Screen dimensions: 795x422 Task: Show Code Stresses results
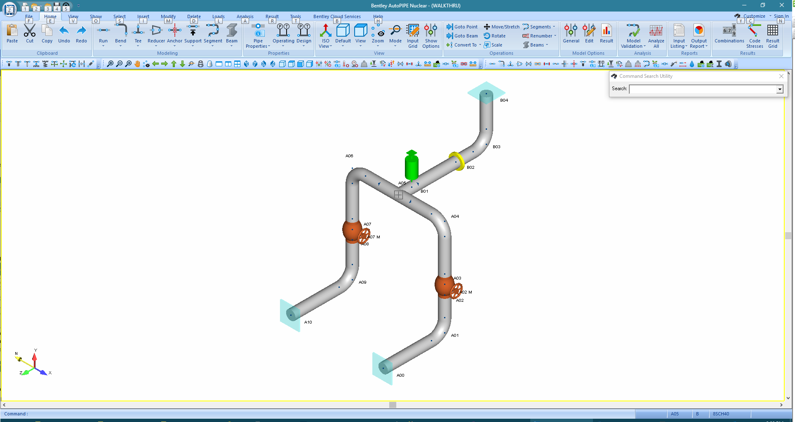755,36
